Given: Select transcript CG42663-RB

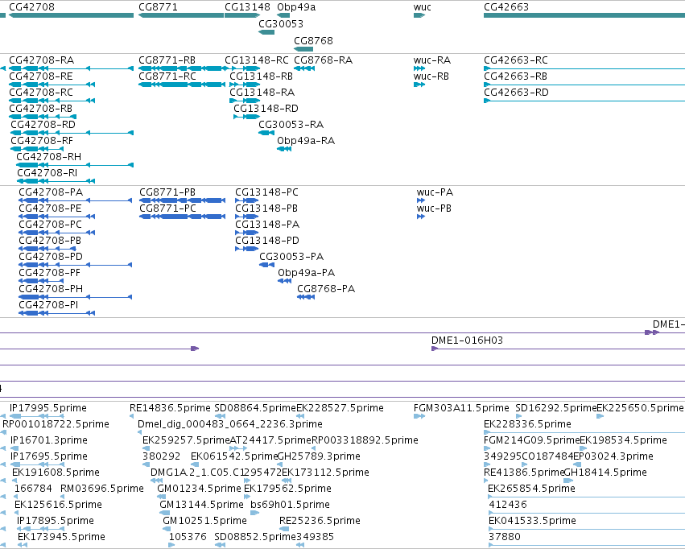Looking at the screenshot, I should [x=515, y=76].
